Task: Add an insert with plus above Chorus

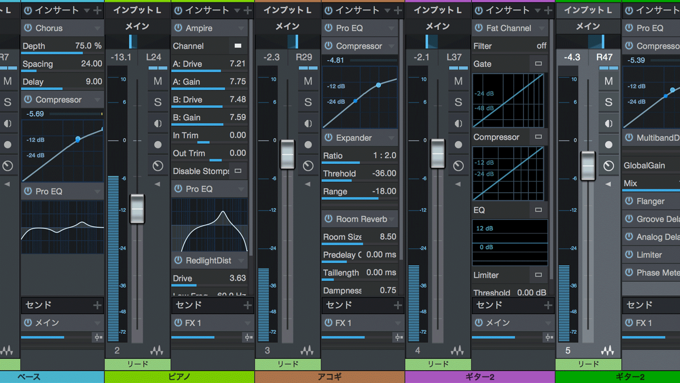Action: coord(97,10)
